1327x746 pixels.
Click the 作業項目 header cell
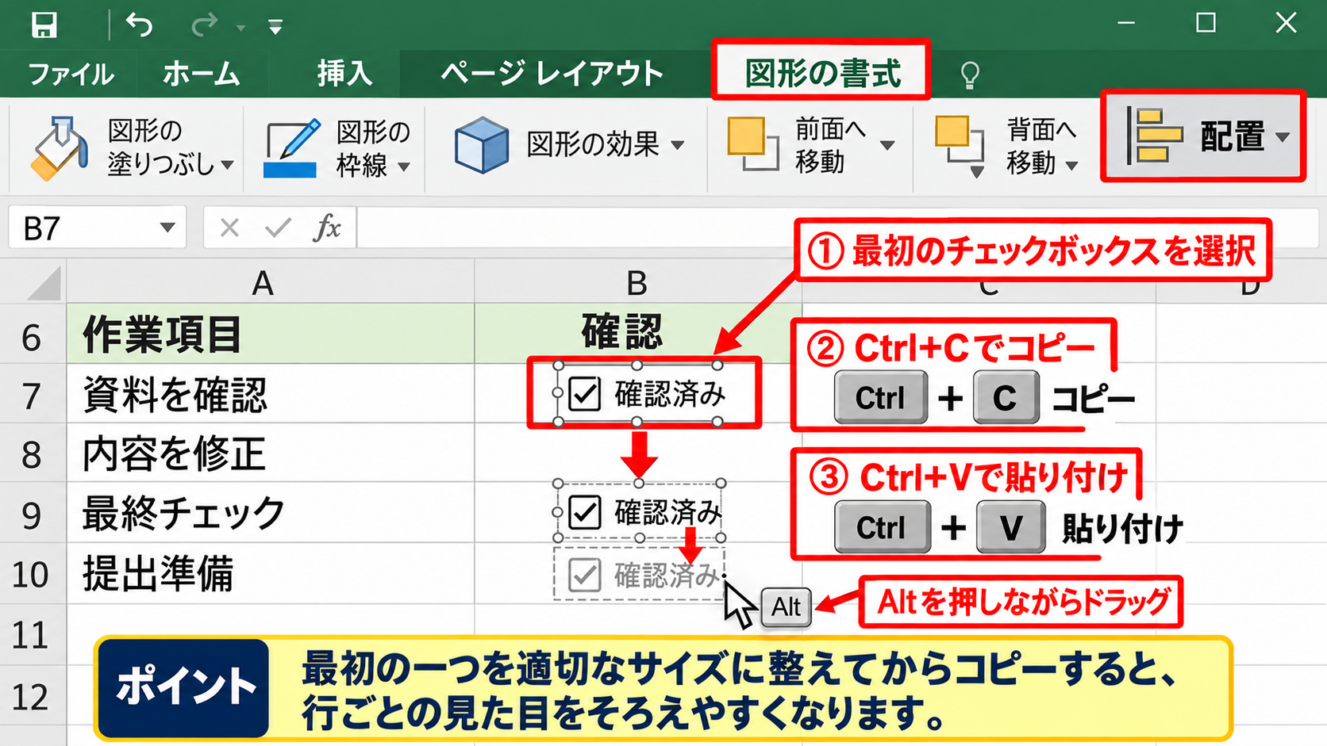[x=271, y=334]
